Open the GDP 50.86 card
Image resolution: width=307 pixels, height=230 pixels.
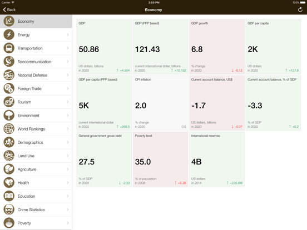(104, 47)
